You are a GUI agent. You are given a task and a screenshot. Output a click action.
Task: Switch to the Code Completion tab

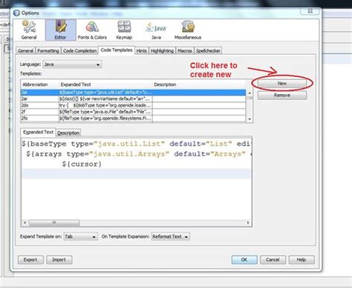(79, 50)
